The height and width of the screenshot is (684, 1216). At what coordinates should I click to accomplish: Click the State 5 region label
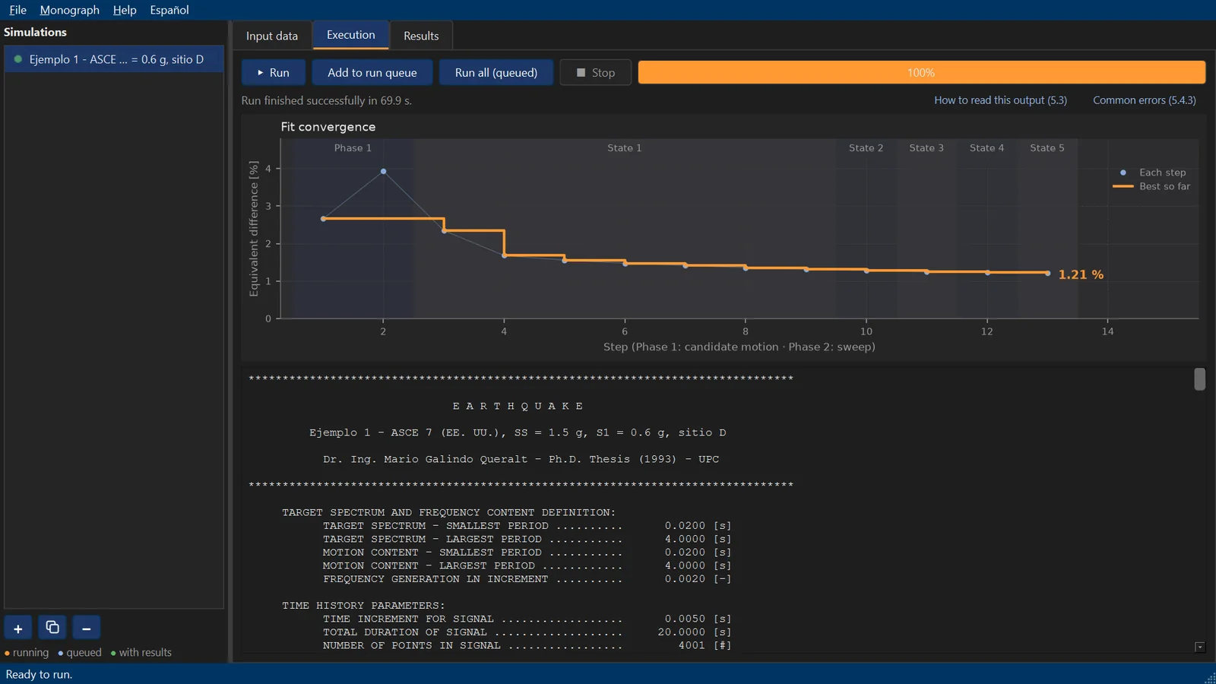(x=1047, y=148)
